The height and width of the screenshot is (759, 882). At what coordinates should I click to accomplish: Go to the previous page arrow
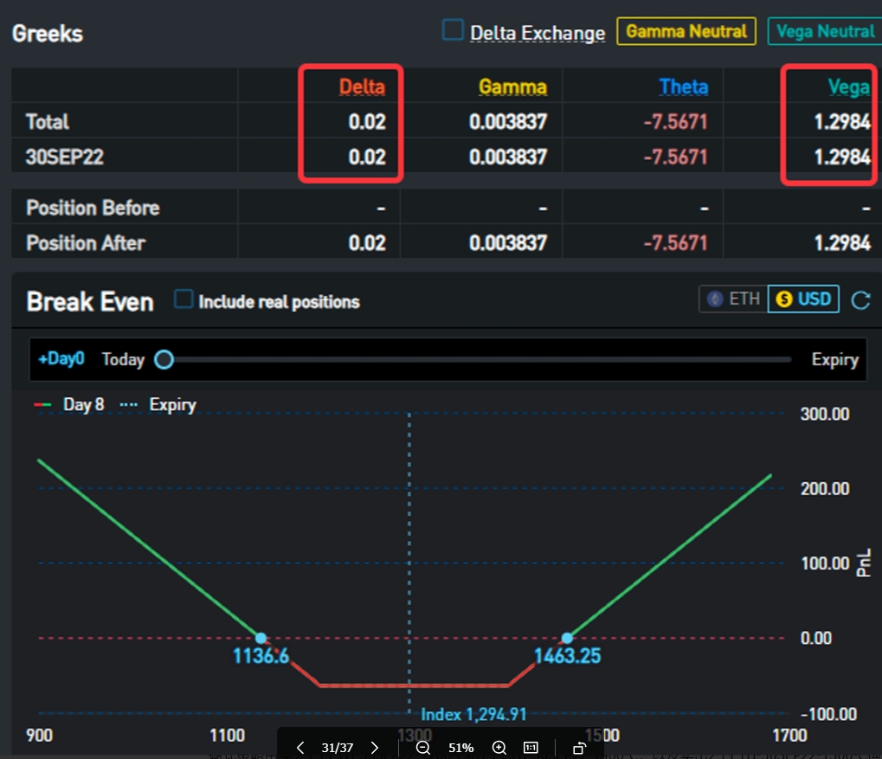[x=299, y=748]
